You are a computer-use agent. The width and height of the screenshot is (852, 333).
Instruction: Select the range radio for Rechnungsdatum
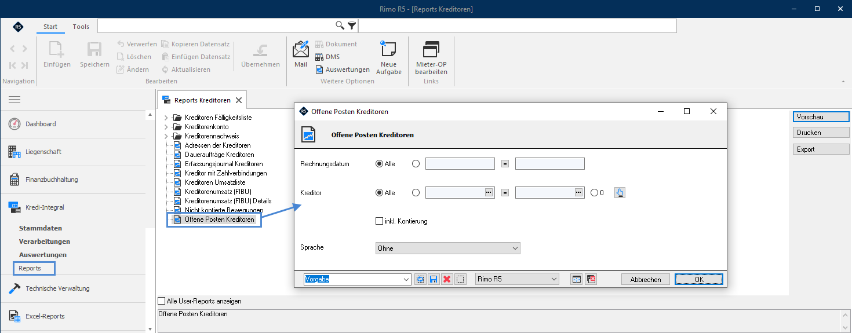coord(416,164)
